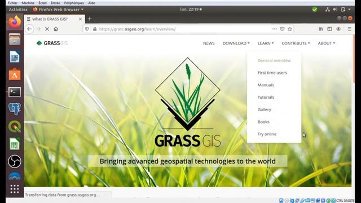Launch OBS Studio from the dock

[x=15, y=161]
